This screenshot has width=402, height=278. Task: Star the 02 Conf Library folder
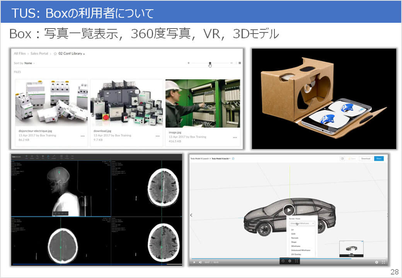point(55,54)
